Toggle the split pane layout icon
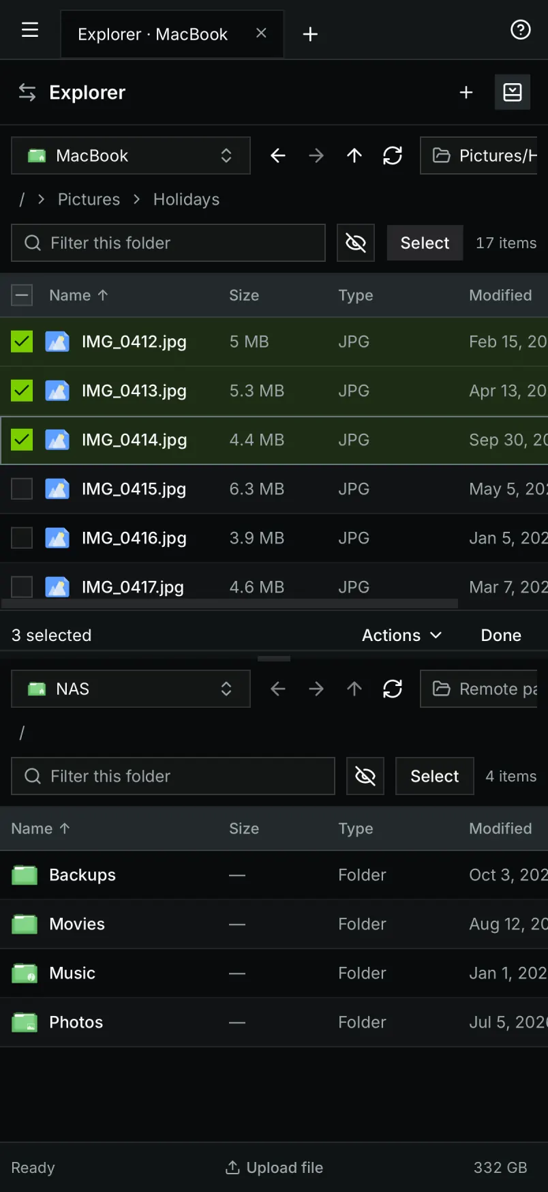 [513, 92]
